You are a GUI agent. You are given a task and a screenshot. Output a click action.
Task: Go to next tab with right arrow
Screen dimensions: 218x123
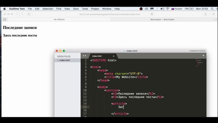[85, 56]
